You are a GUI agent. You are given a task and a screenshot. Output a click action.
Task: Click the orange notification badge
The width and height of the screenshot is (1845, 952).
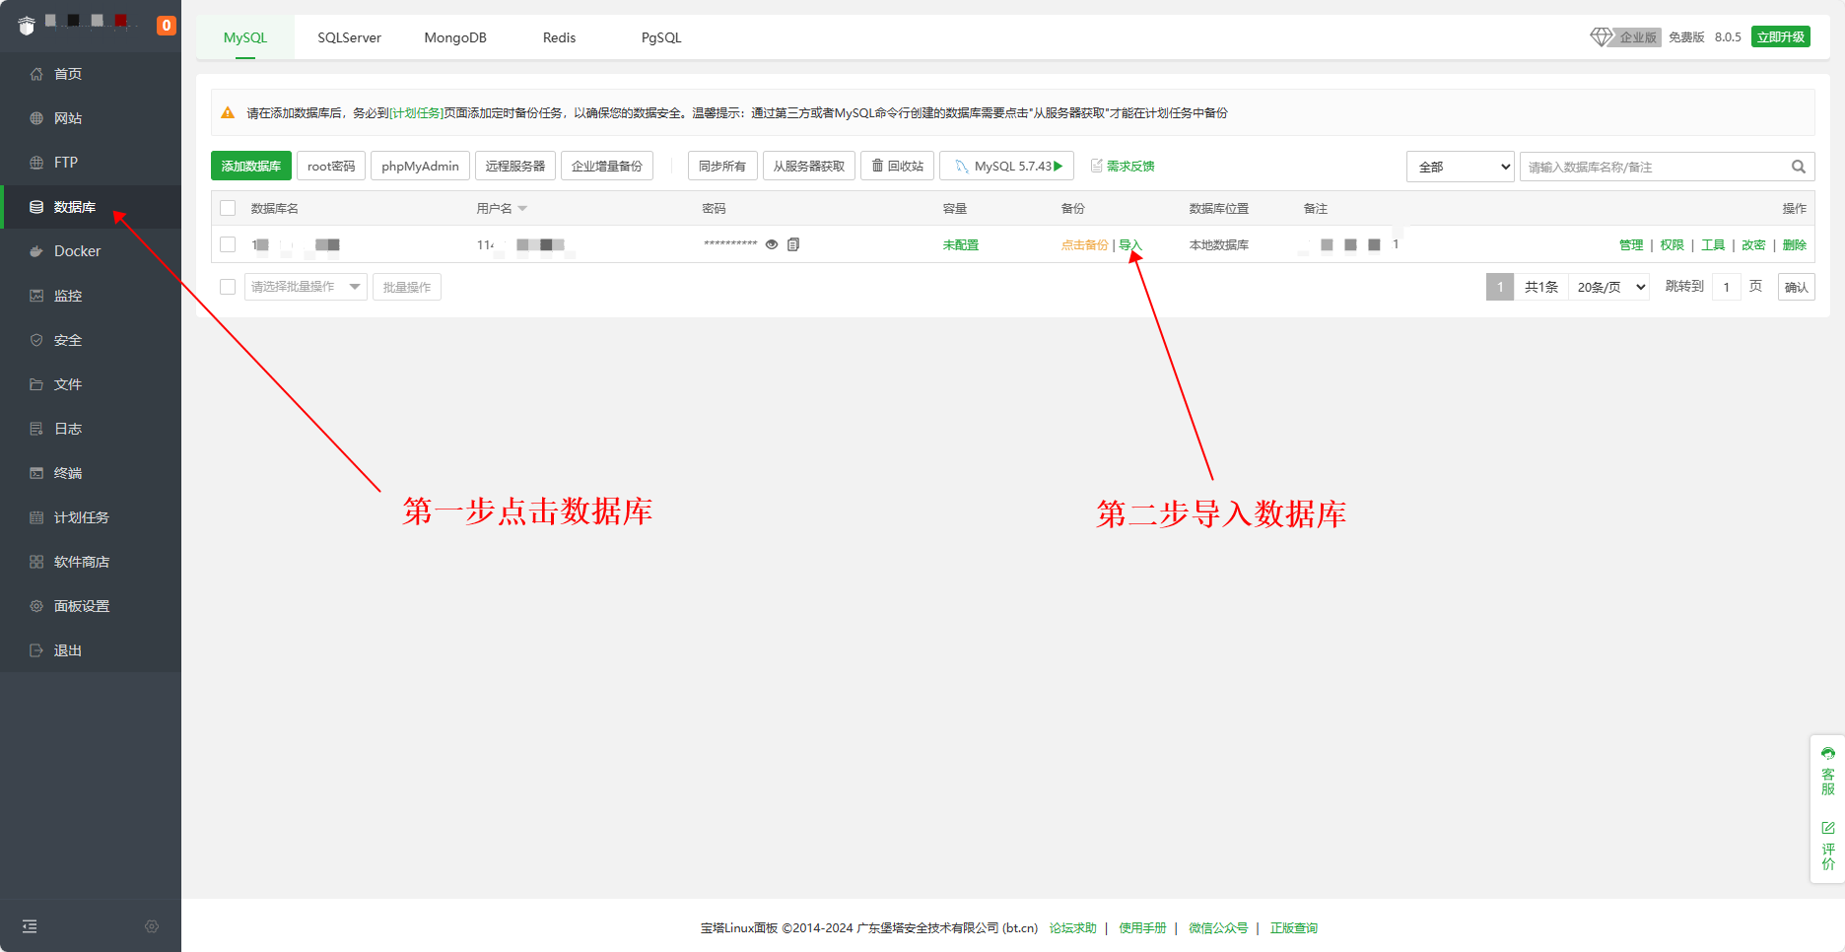[x=167, y=25]
